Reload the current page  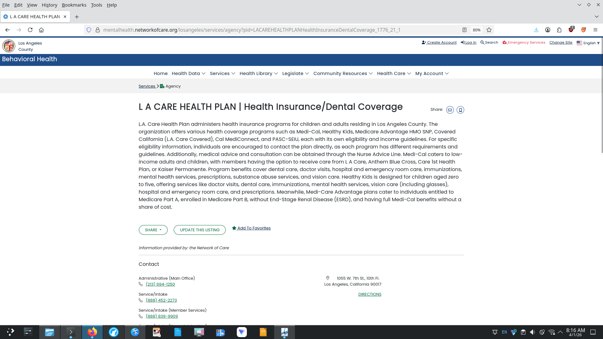coord(30,30)
